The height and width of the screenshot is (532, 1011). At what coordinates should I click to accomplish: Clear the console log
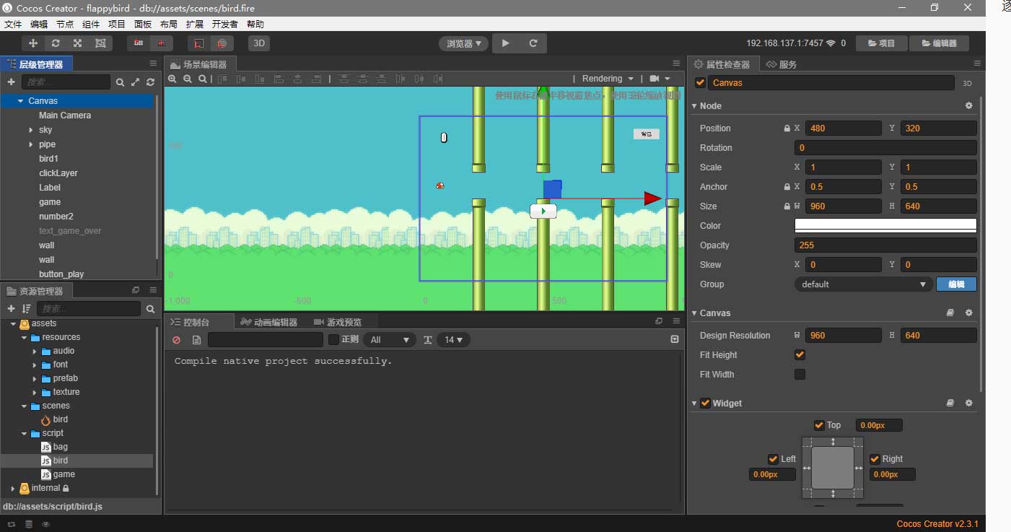click(x=177, y=340)
